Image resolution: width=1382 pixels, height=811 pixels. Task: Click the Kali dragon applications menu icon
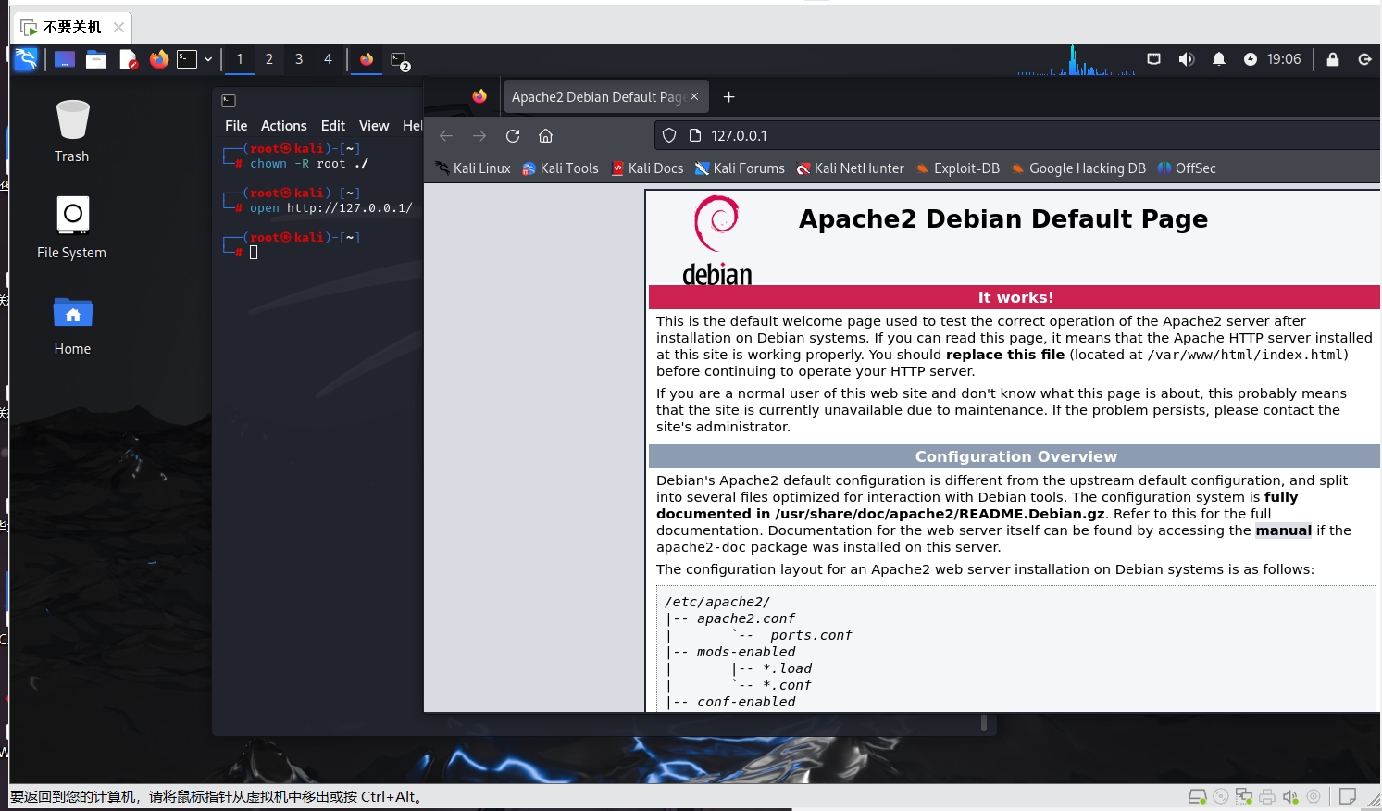[x=26, y=59]
